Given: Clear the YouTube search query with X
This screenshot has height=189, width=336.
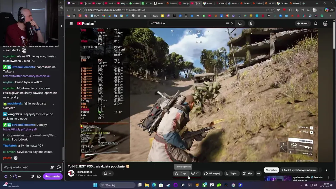Looking at the screenshot, I should pos(232,23).
